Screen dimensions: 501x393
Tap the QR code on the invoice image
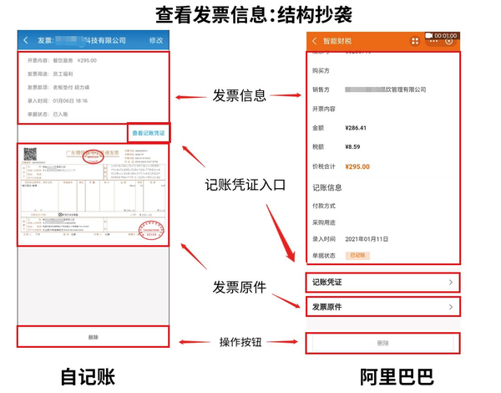coord(30,154)
